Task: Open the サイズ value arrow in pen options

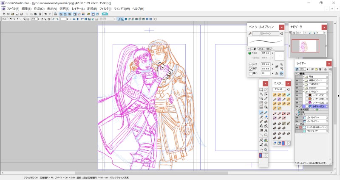Action: point(272,53)
